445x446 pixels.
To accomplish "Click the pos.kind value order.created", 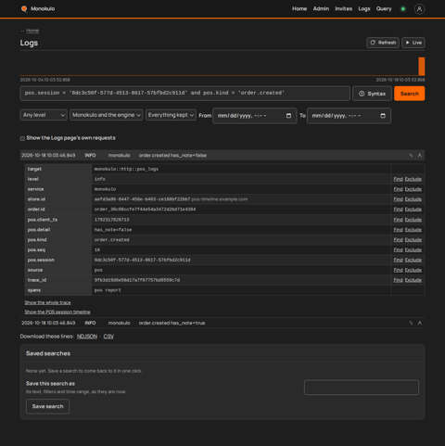I will point(112,240).
